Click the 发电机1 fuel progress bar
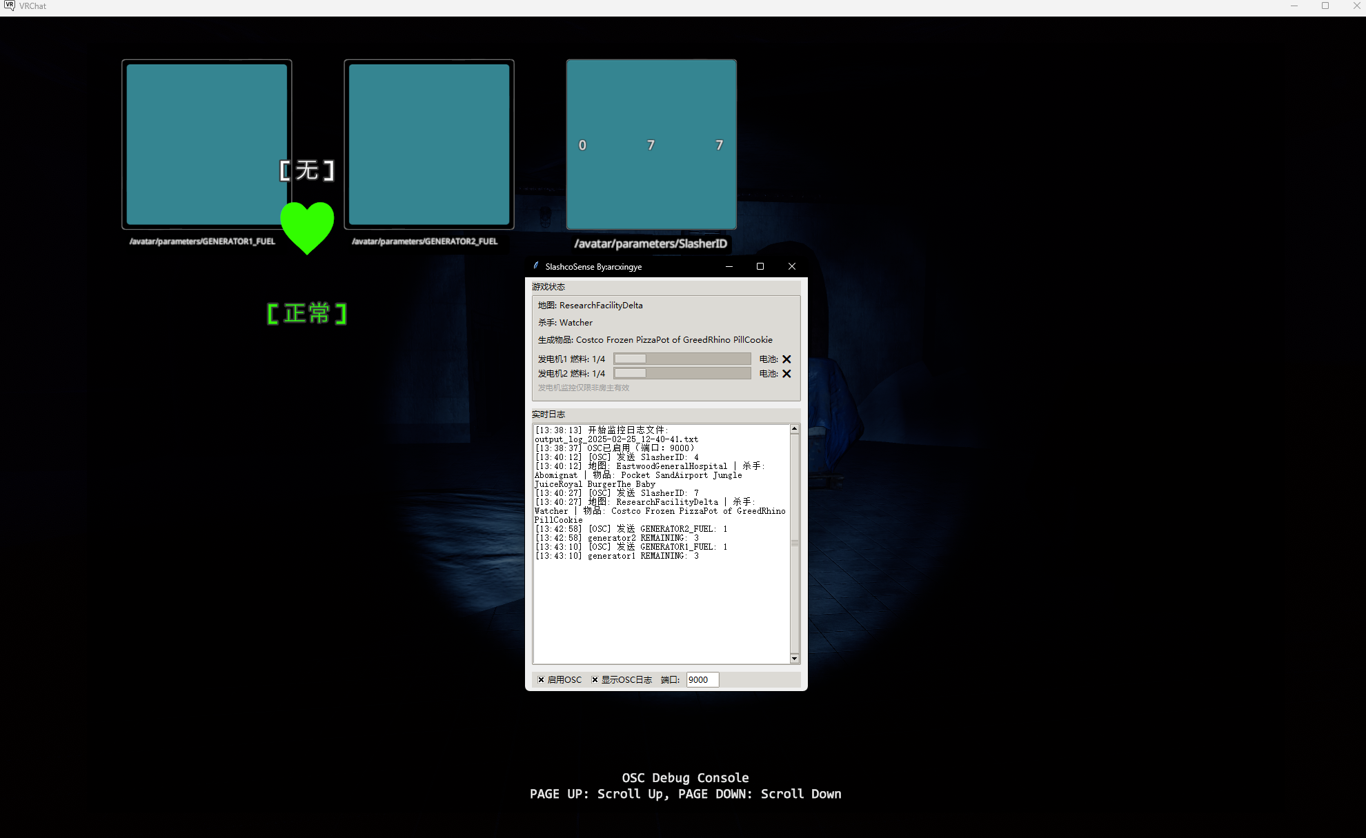 click(682, 359)
